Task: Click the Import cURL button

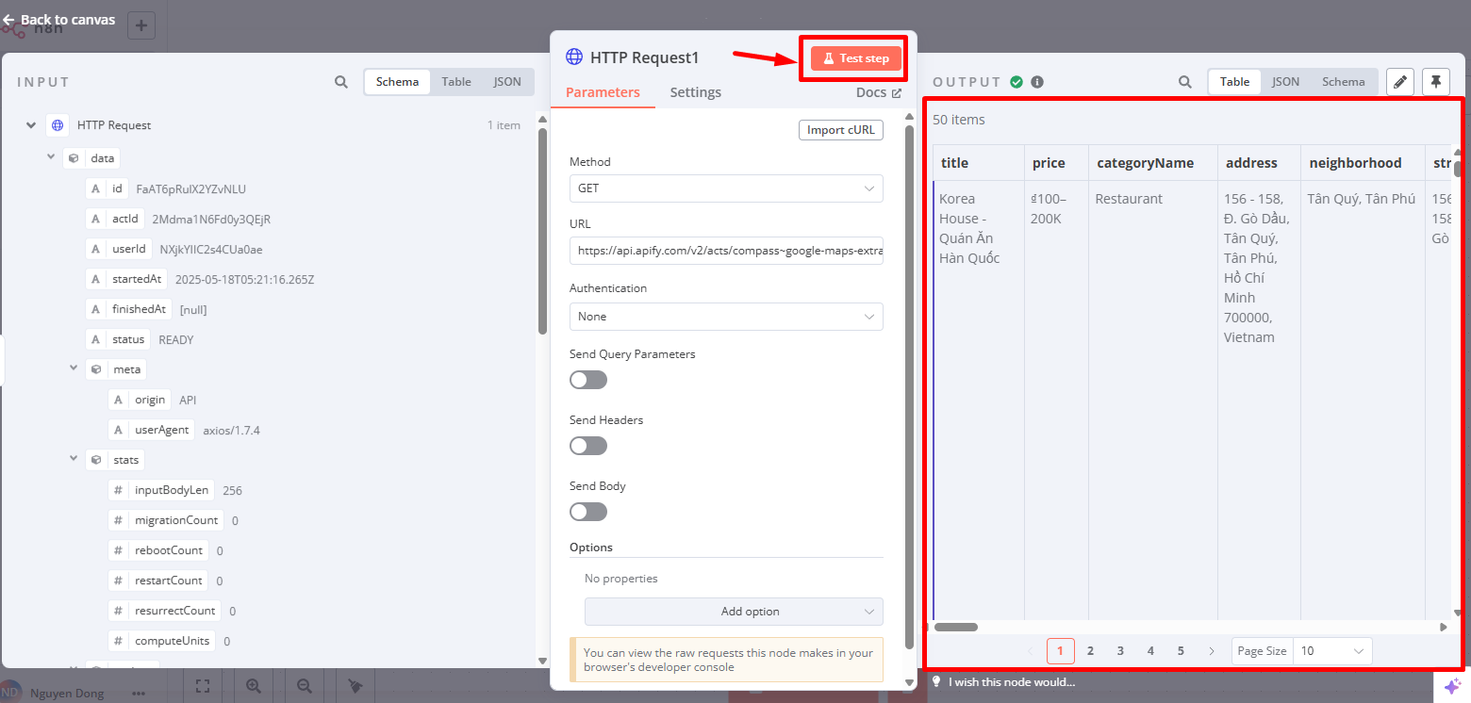Action: 840,130
